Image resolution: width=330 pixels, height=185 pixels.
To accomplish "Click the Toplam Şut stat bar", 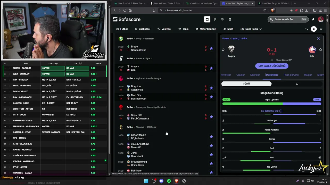I will [x=272, y=124].
